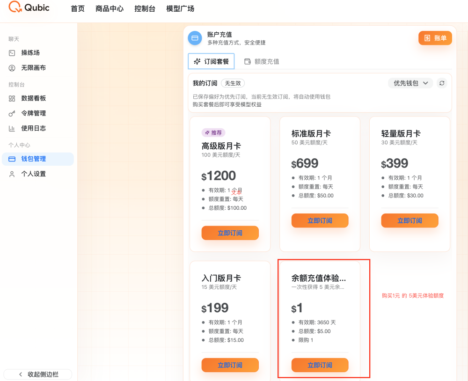Click the $399 price
Screen dimensions: 468x381
pyautogui.click(x=394, y=163)
